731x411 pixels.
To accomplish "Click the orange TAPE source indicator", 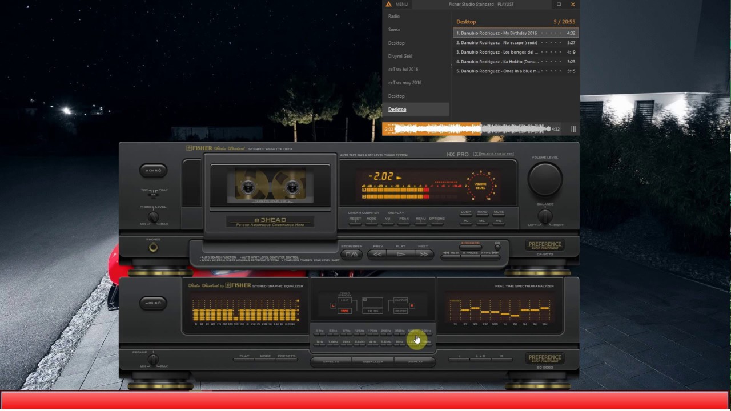I will point(344,311).
